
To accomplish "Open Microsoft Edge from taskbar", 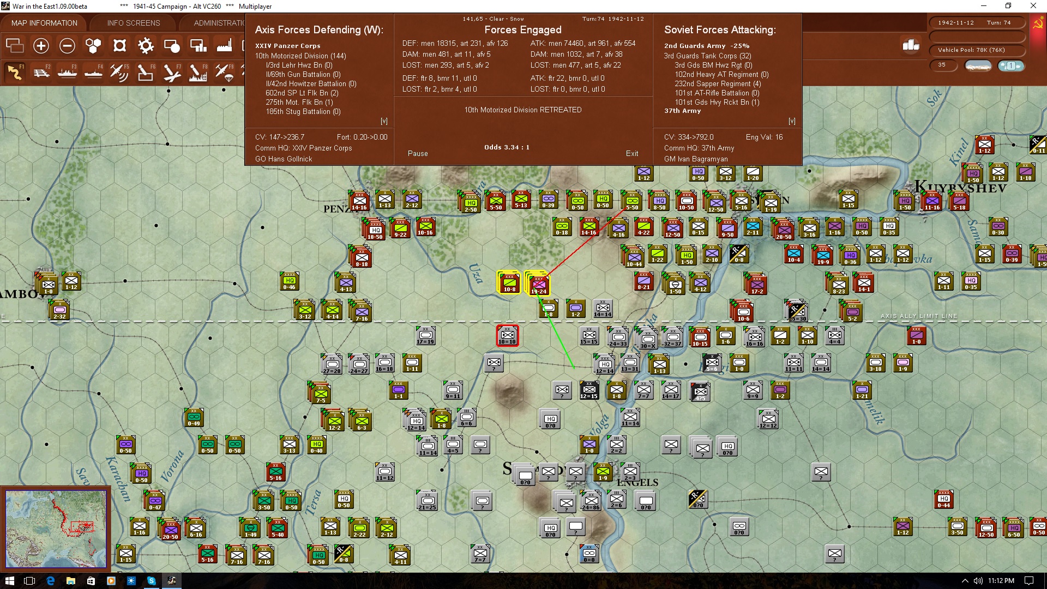I will (x=50, y=581).
